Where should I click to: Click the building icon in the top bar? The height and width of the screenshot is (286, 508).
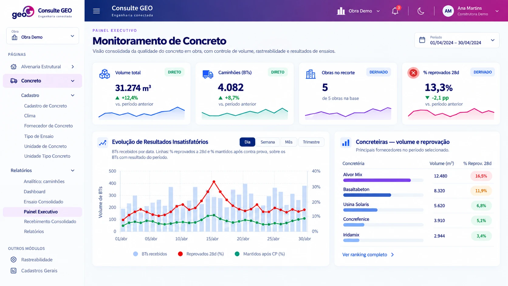click(x=341, y=11)
